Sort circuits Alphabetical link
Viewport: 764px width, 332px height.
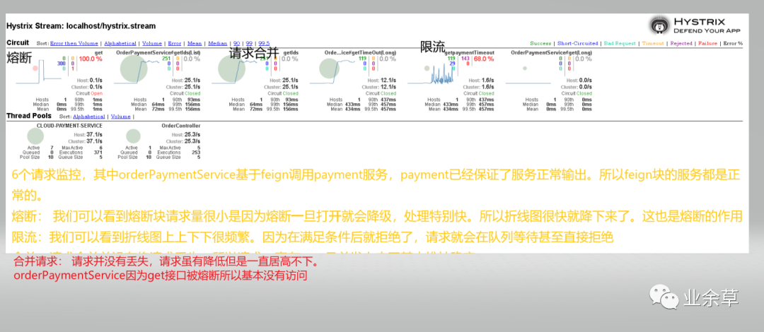pos(120,43)
